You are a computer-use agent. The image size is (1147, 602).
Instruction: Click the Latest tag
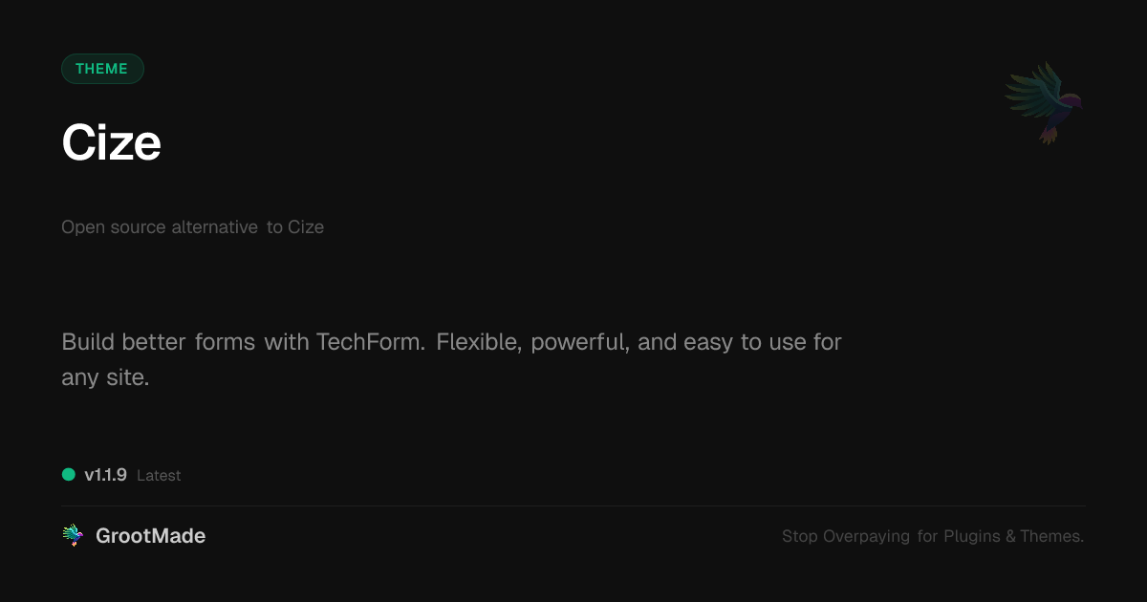click(159, 476)
